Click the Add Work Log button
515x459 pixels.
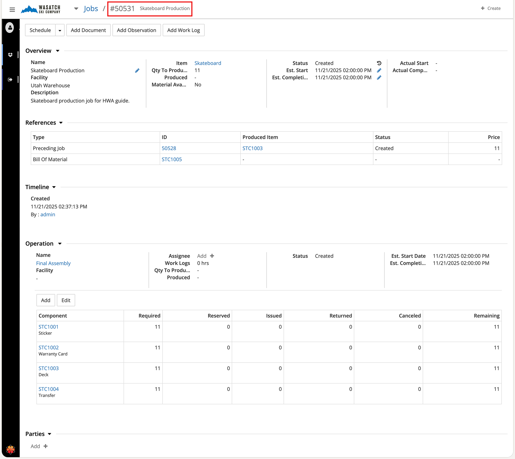coord(183,30)
